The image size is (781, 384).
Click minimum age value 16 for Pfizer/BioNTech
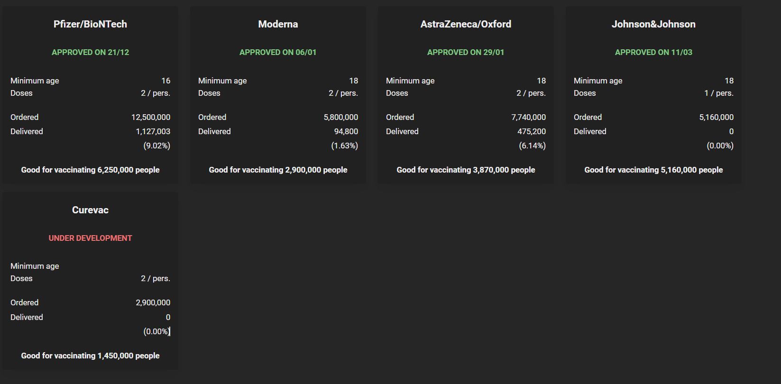click(x=165, y=81)
